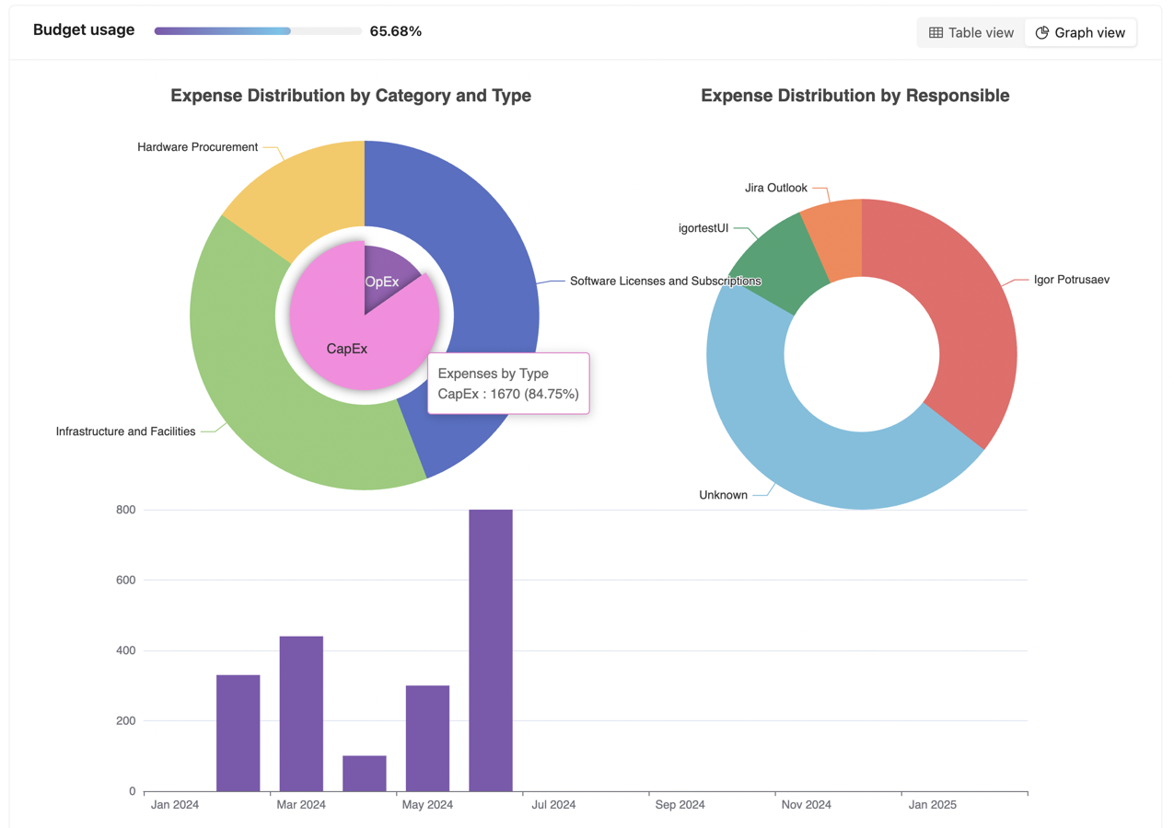The height and width of the screenshot is (828, 1174).
Task: Switch to Table view
Action: point(971,32)
